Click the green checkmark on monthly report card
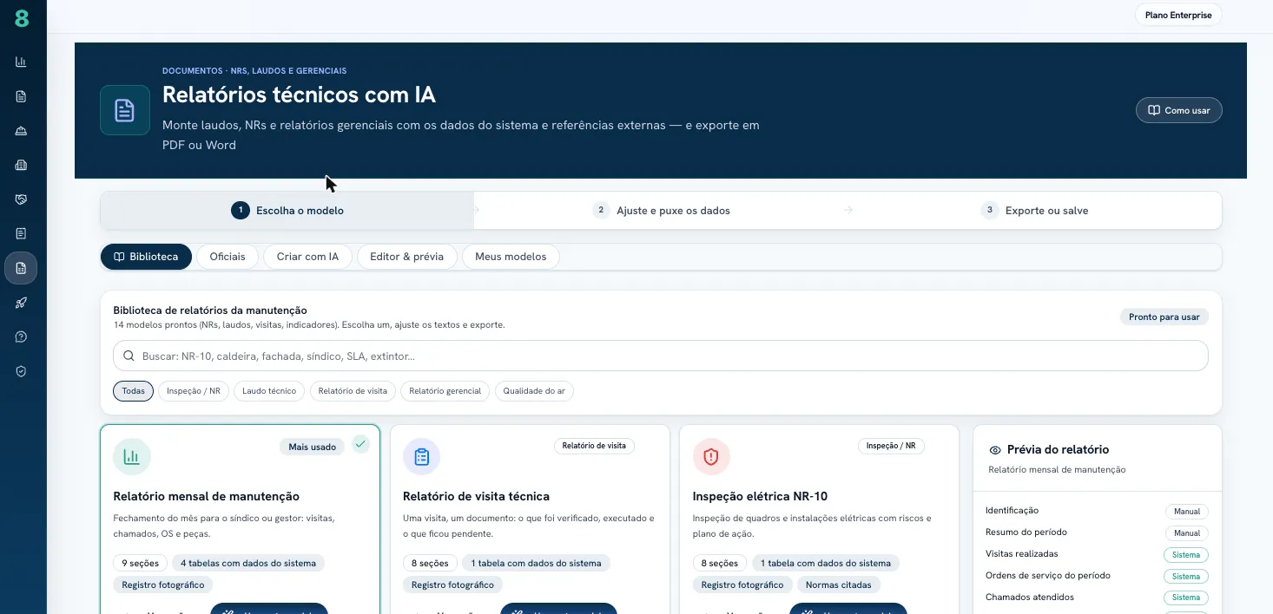 tap(360, 444)
